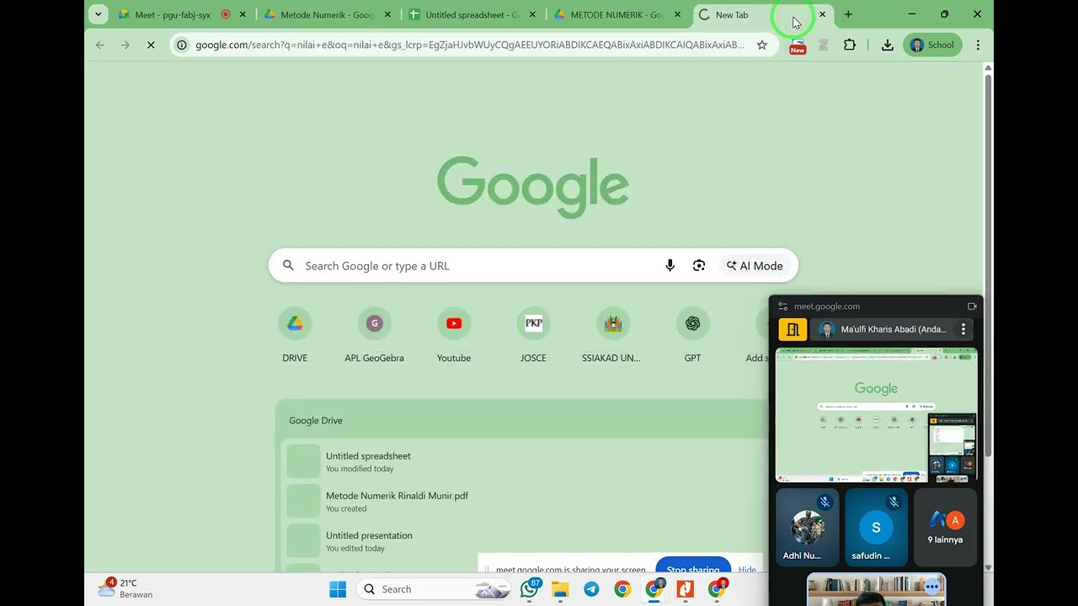
Task: Open the weather widget showing 21°C Berawan
Action: (125, 588)
